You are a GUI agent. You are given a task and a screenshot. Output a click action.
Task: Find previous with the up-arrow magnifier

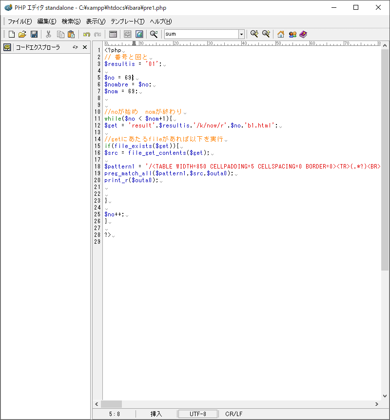pos(266,34)
